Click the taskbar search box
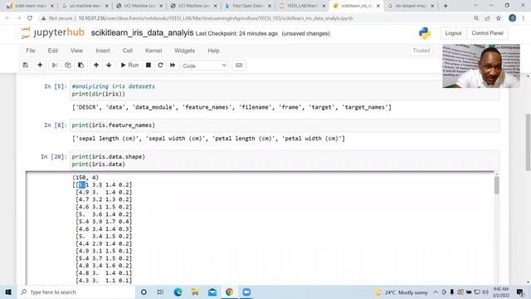The width and height of the screenshot is (531, 299). click(76, 292)
